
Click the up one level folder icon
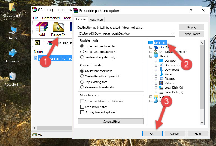pos(37,43)
